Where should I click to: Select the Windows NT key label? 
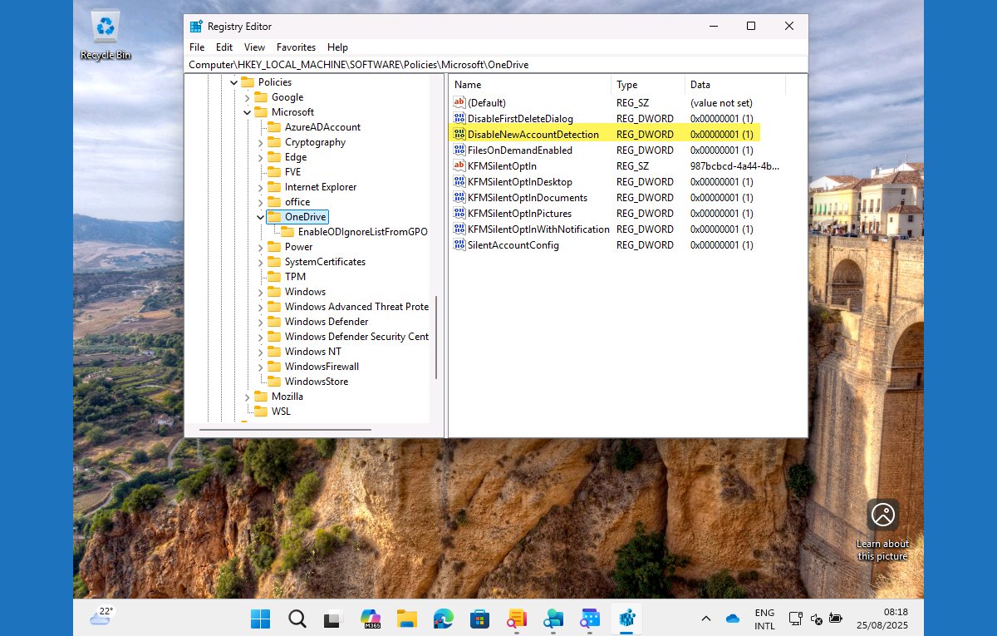pyautogui.click(x=313, y=352)
